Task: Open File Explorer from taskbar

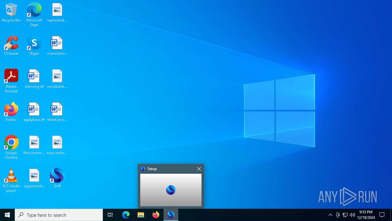Action: pos(141,215)
